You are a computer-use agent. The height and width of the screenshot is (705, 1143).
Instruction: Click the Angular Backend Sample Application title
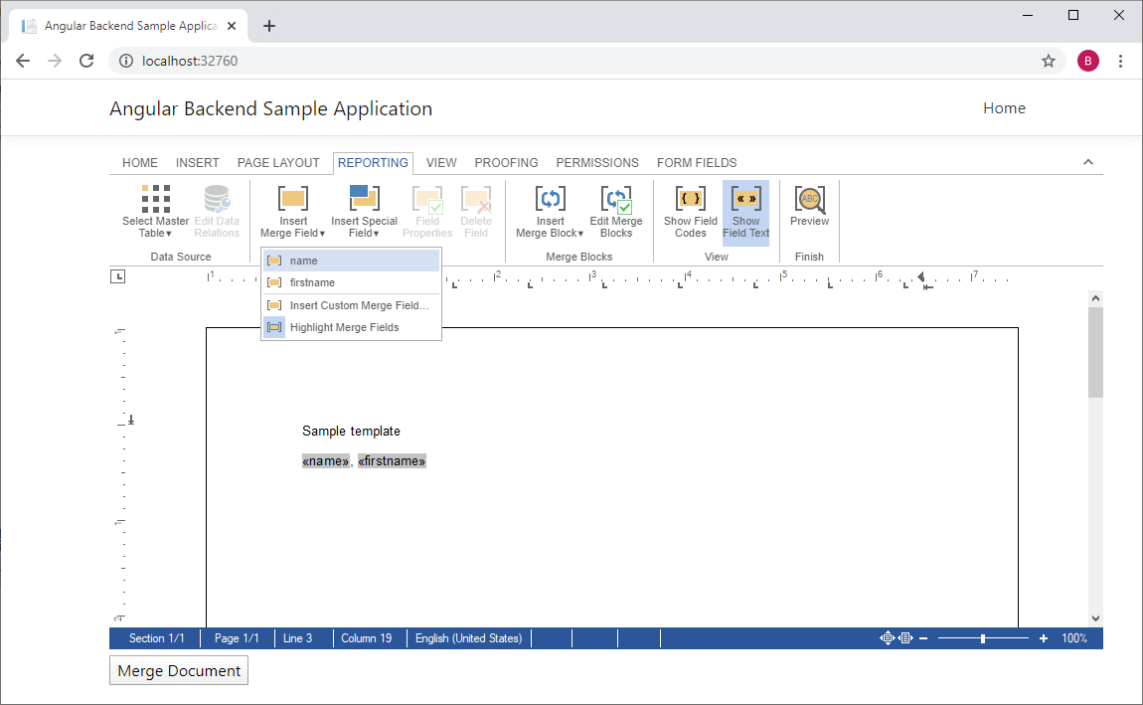pyautogui.click(x=270, y=108)
